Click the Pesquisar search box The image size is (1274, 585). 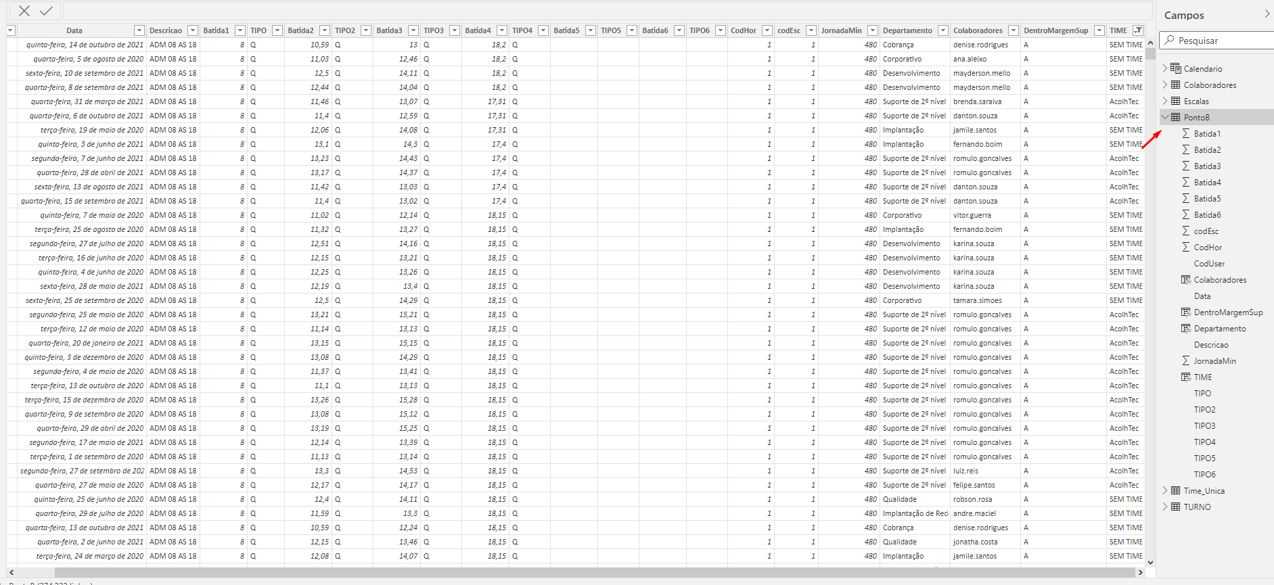[1217, 41]
